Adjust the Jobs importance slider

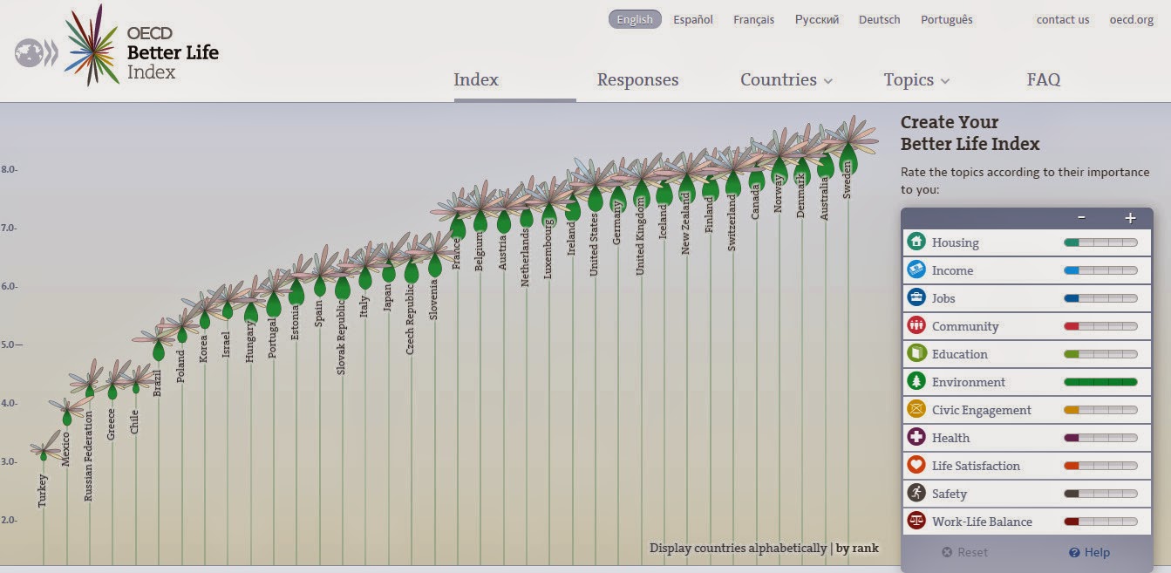pos(1100,298)
